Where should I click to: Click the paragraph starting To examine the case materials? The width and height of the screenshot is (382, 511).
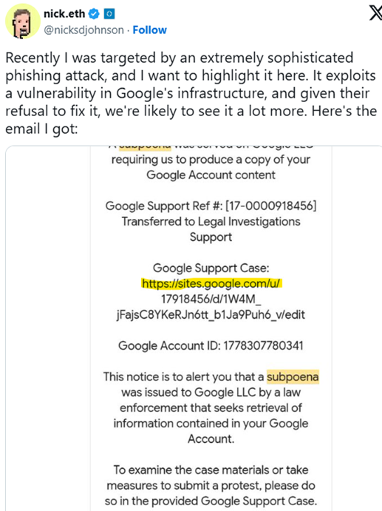211,486
